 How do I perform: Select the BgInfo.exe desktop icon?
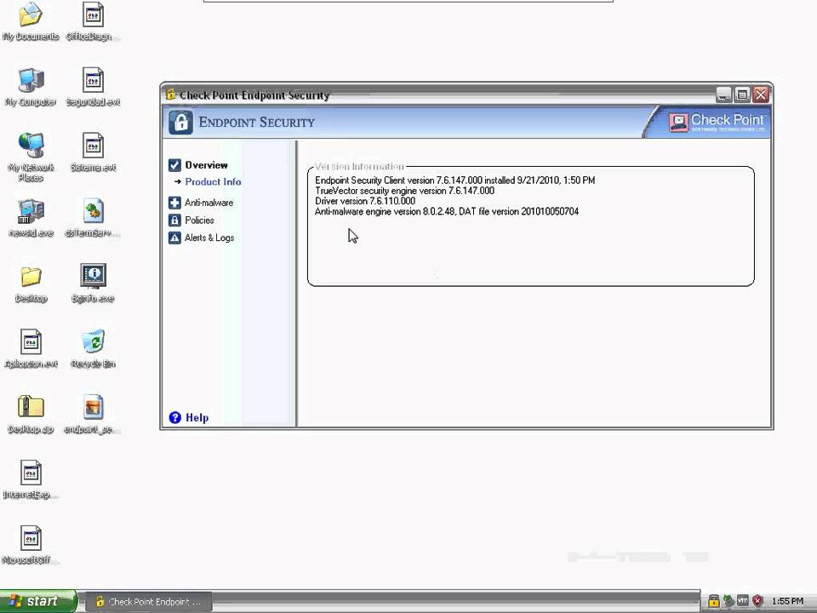(93, 284)
